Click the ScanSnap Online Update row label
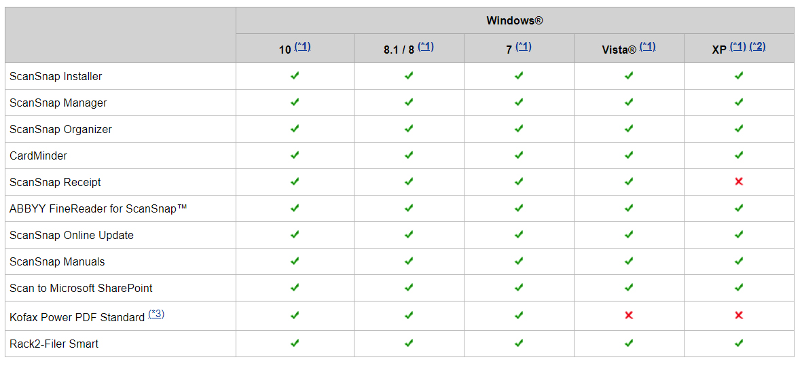Image resolution: width=802 pixels, height=366 pixels. pos(71,235)
